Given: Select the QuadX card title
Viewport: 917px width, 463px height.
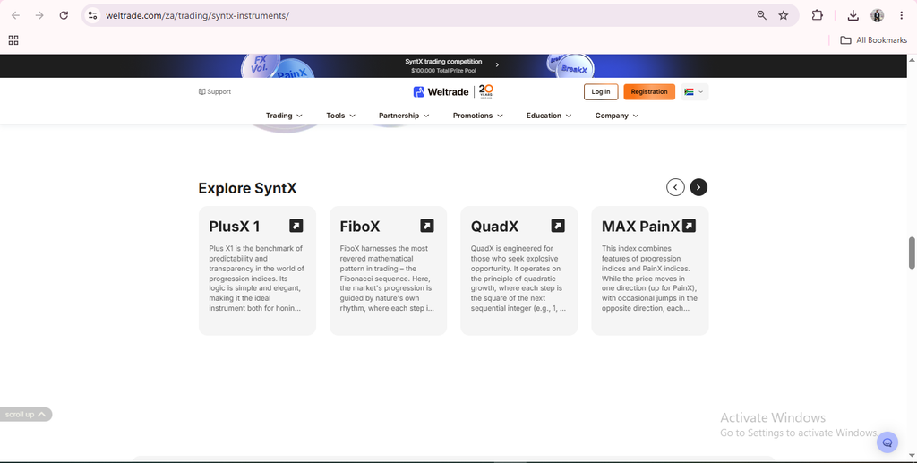Looking at the screenshot, I should 494,227.
